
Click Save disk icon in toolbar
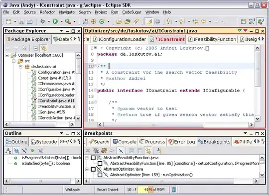pos(21,21)
